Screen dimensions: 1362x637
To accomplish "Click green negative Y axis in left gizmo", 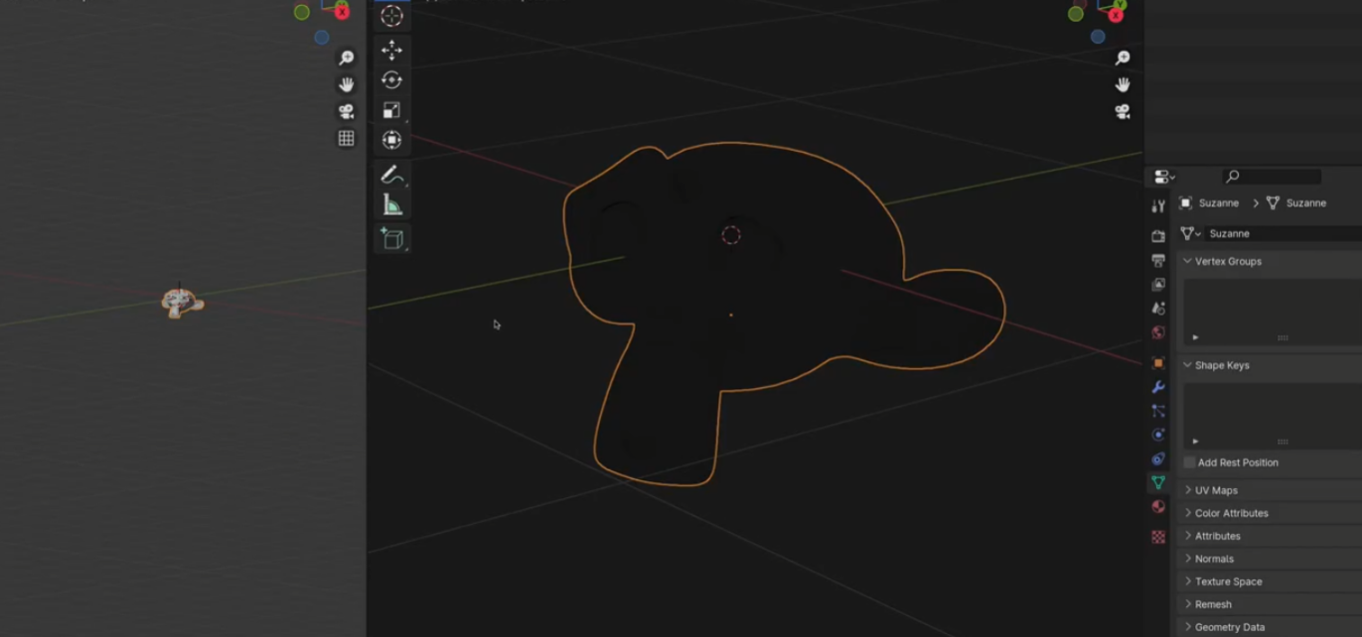I will pos(301,12).
